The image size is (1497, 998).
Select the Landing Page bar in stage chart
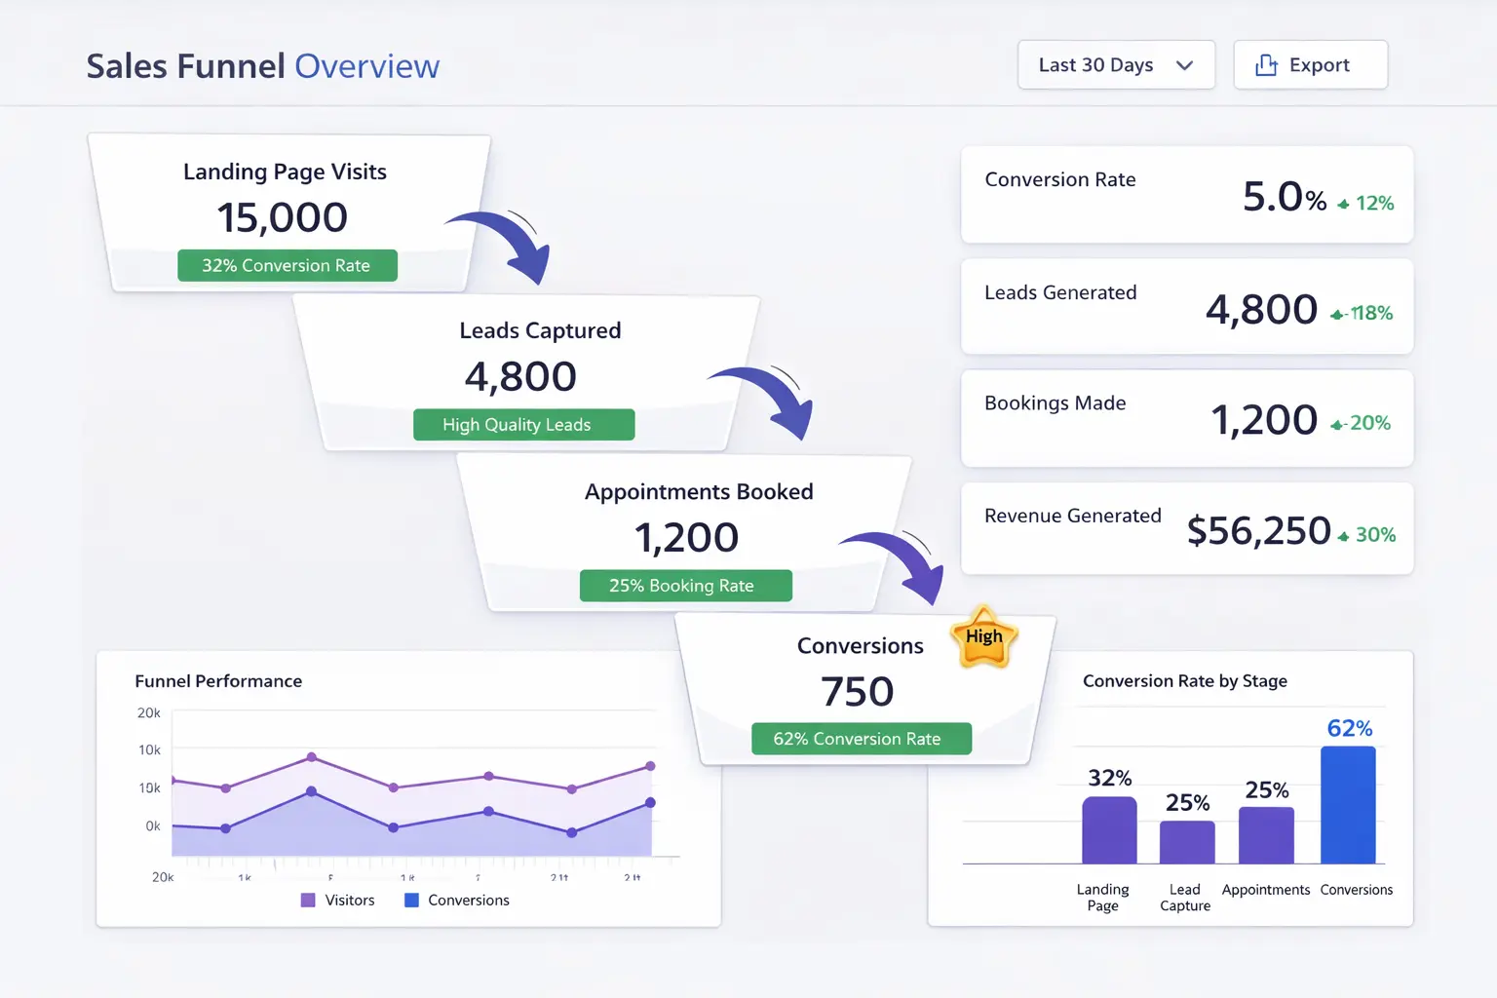(1109, 830)
